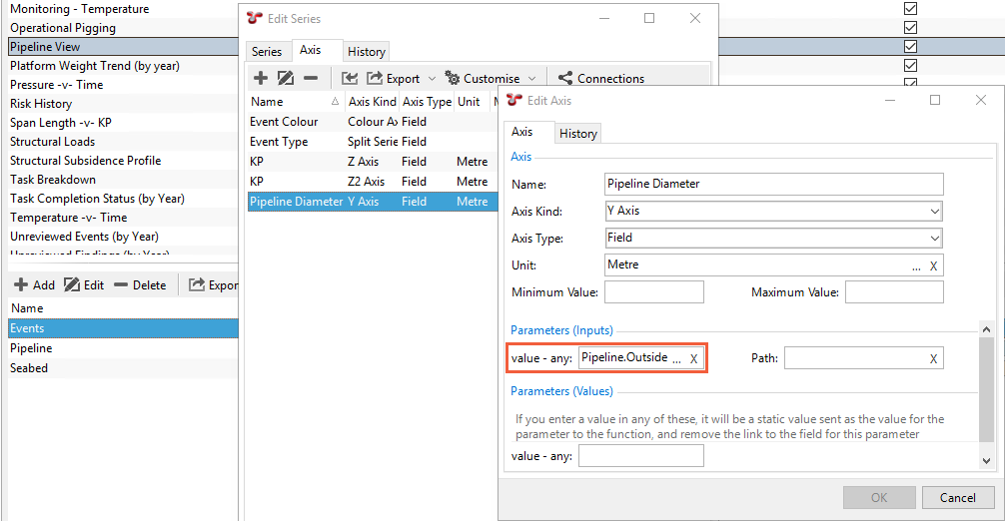Expand the Axis Type dropdown

point(935,239)
